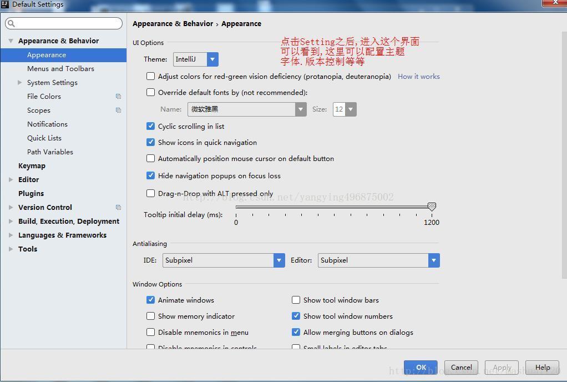Click the How it works link
This screenshot has width=567, height=382.
point(418,76)
